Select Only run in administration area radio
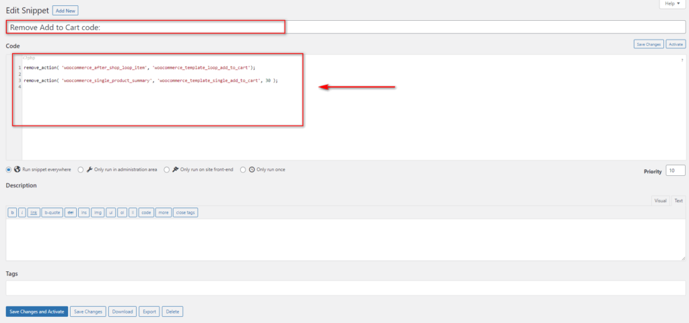689x323 pixels. pos(81,170)
